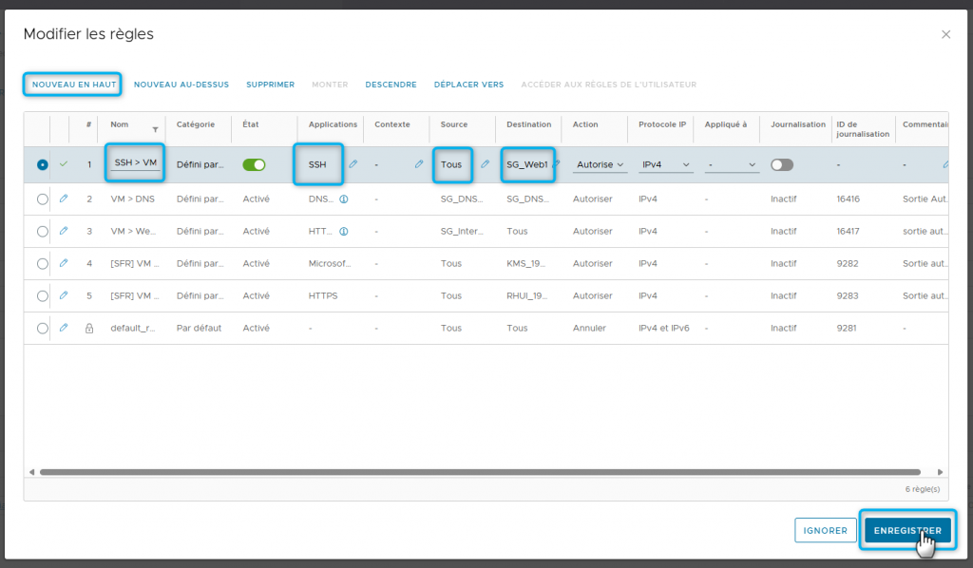Click the filter icon in Nom column header
This screenshot has height=568, width=973.
[x=155, y=129]
